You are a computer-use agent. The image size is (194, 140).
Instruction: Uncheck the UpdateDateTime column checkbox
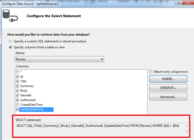(x=17, y=109)
